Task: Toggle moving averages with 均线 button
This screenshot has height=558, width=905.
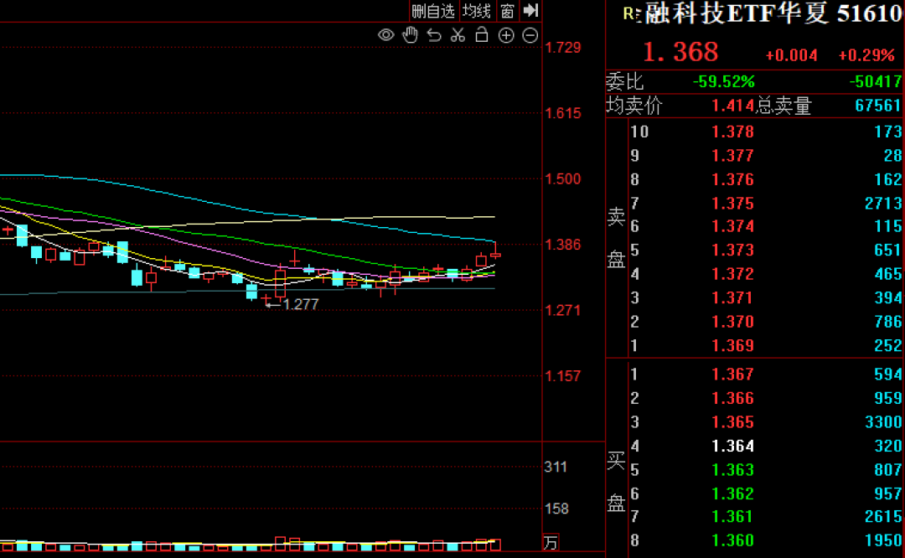Action: (x=475, y=12)
